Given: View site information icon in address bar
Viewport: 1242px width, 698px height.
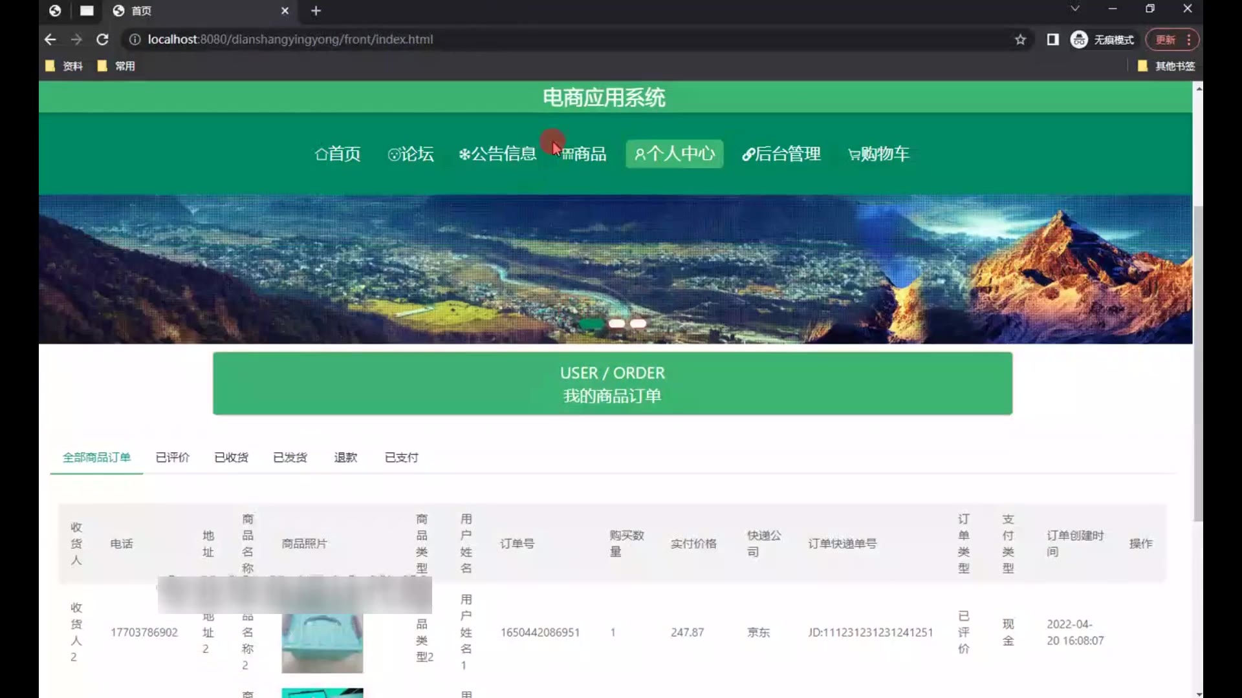Looking at the screenshot, I should [x=135, y=39].
